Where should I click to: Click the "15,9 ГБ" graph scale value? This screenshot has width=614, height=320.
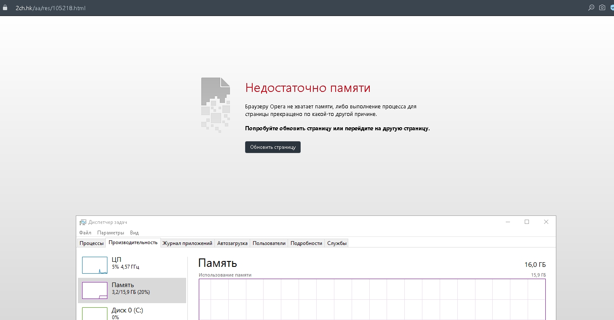click(538, 275)
